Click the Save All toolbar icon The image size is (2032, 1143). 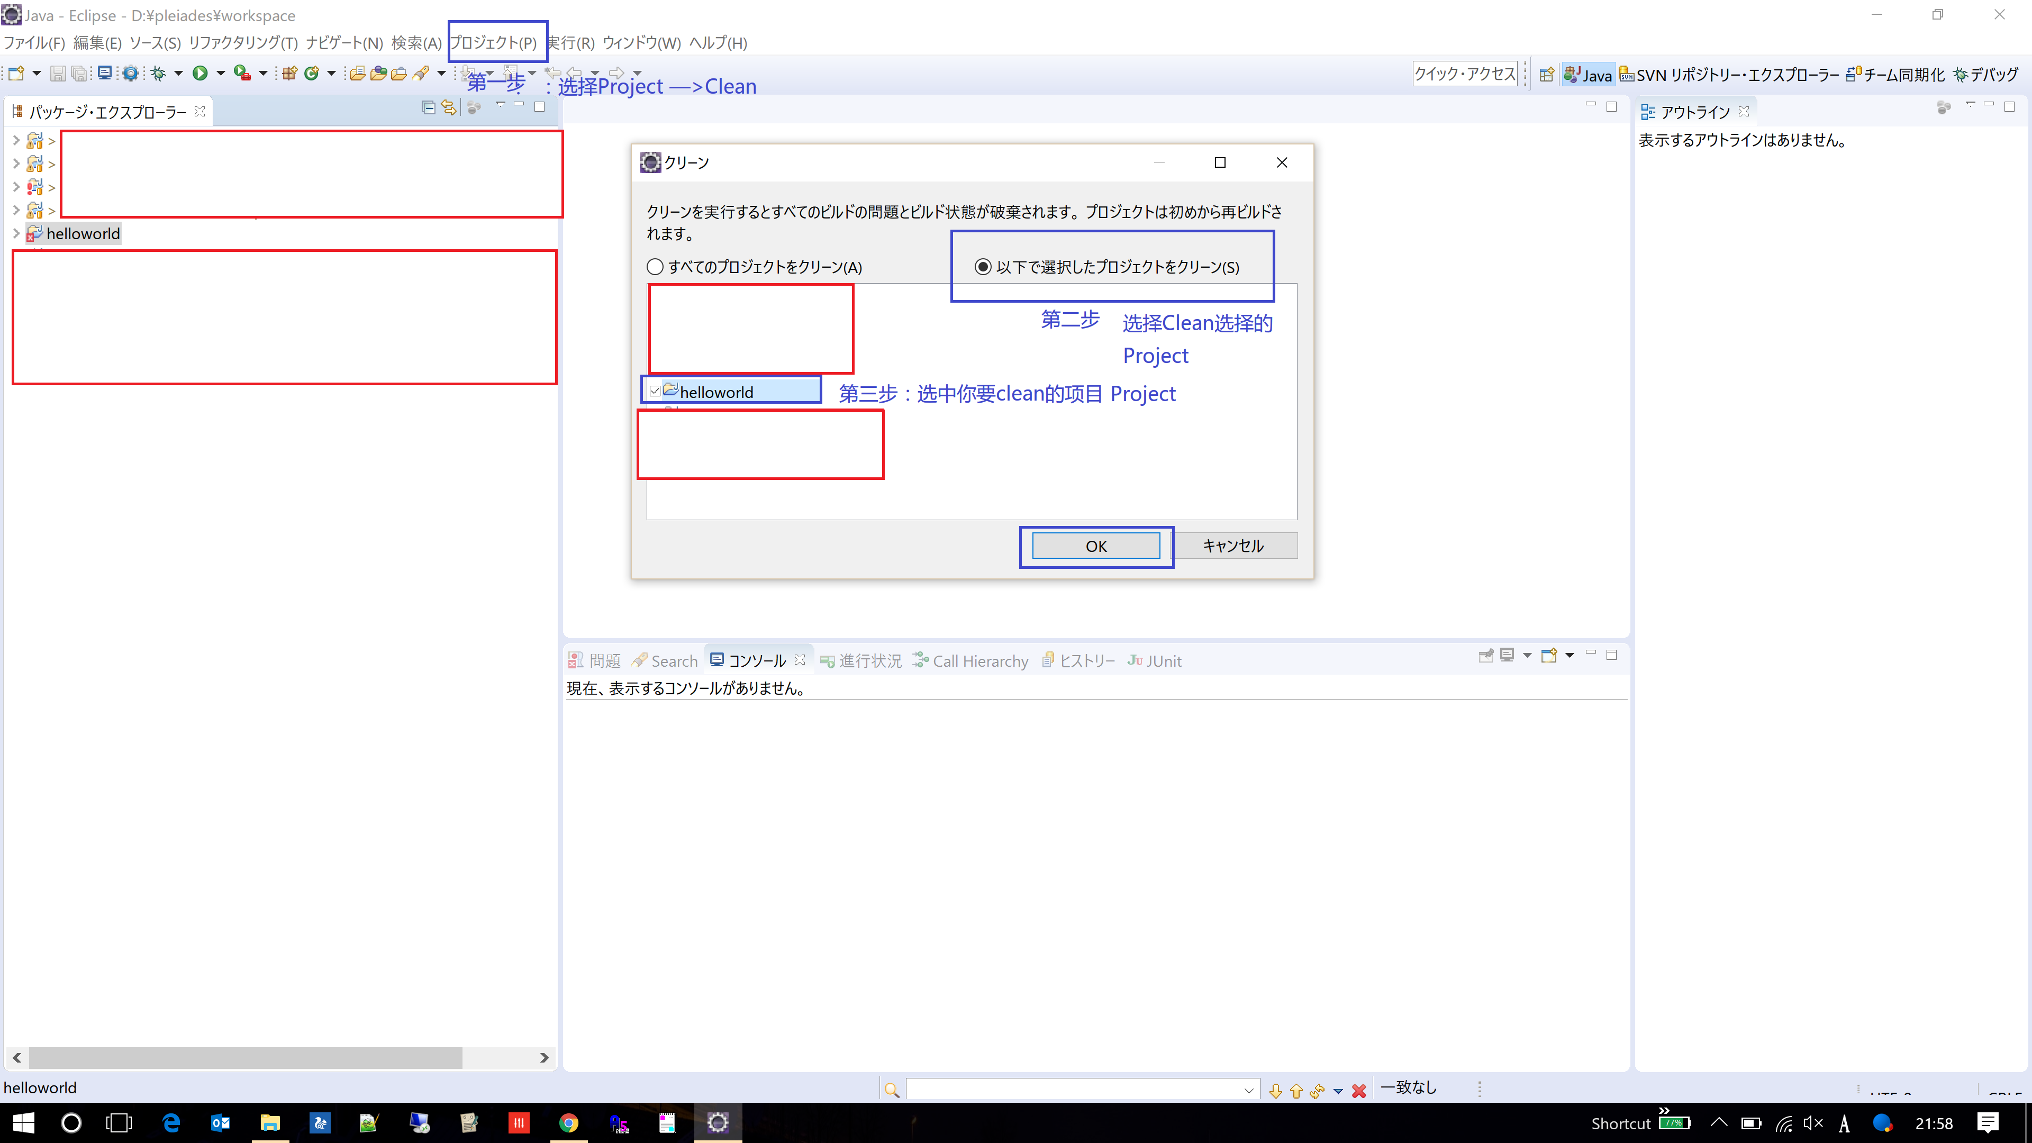pos(79,74)
